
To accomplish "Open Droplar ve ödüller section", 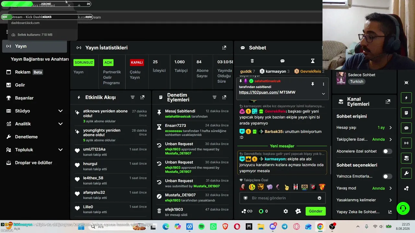I will 34,163.
